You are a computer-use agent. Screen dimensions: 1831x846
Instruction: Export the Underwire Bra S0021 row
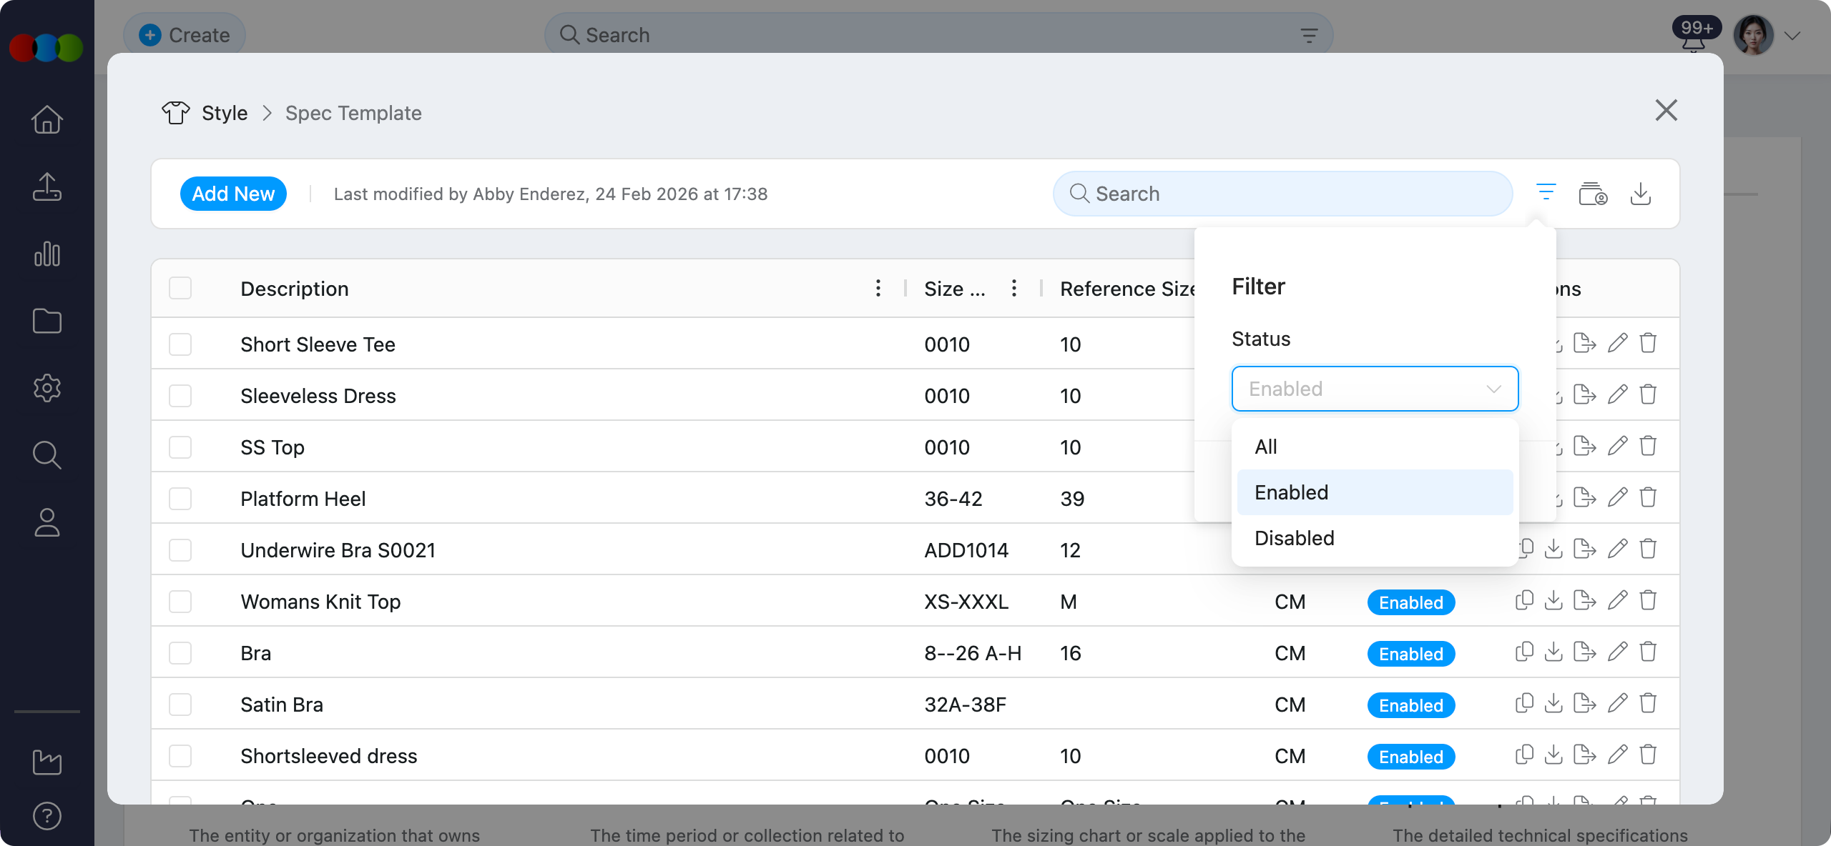click(x=1584, y=549)
